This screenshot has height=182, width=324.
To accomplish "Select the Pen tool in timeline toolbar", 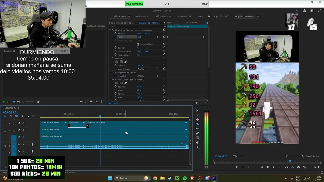I will 197,133.
